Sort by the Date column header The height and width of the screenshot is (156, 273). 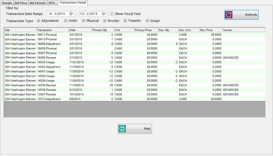point(80,30)
